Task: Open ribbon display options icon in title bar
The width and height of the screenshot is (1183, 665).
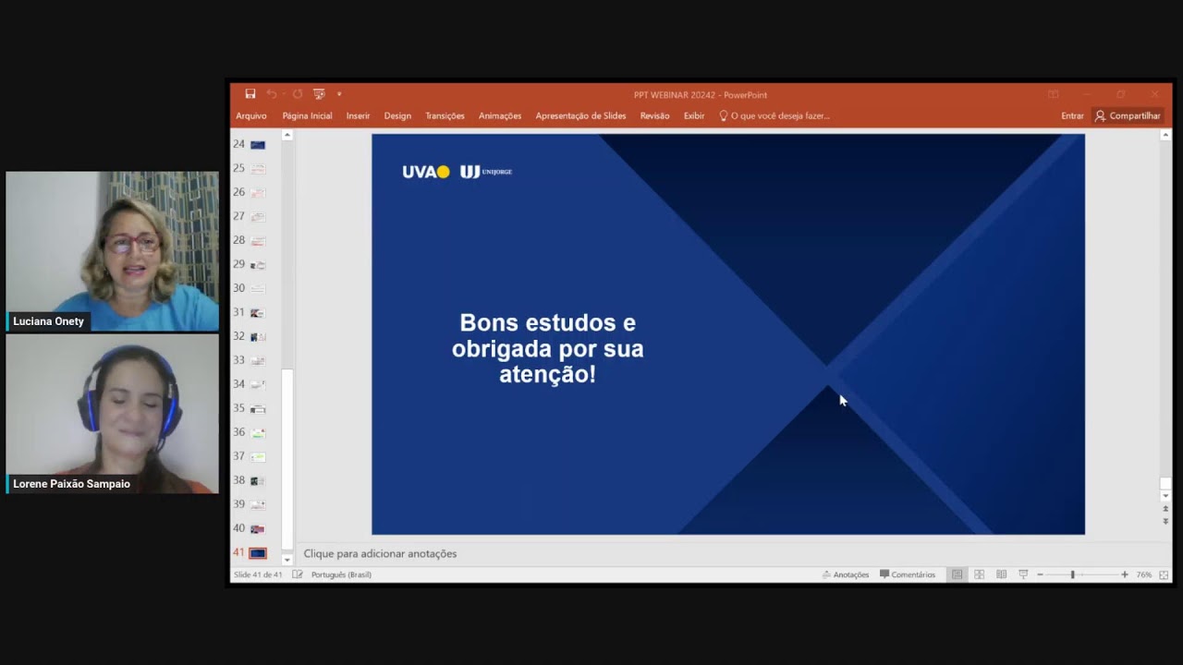Action: (x=1053, y=94)
